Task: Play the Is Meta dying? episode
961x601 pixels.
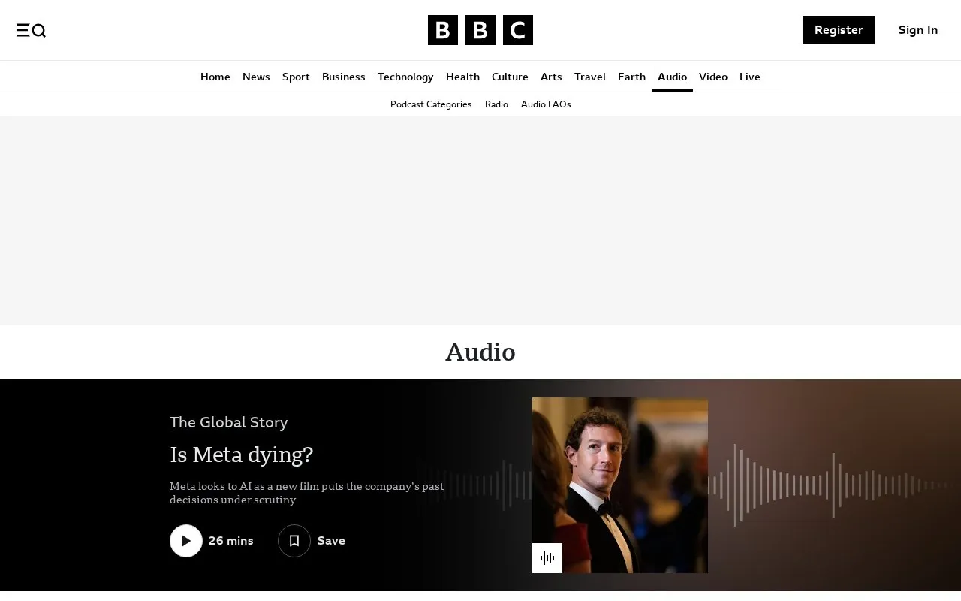Action: [186, 541]
